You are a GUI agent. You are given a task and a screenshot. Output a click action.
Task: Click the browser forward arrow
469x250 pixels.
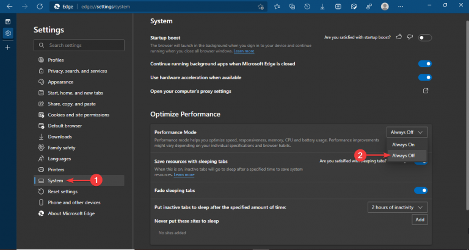pyautogui.click(x=24, y=7)
